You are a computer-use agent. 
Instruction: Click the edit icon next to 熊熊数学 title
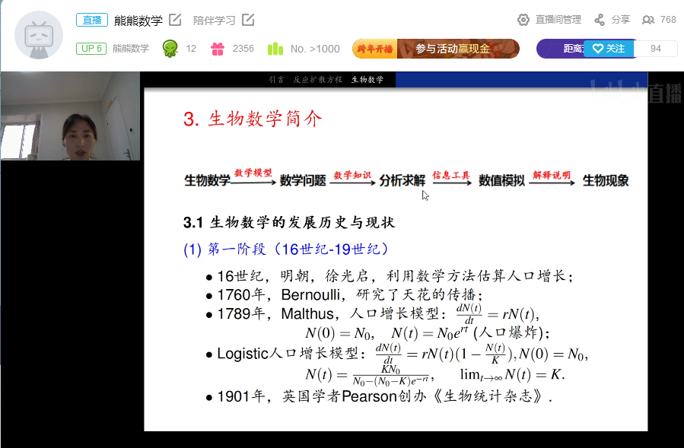click(175, 20)
